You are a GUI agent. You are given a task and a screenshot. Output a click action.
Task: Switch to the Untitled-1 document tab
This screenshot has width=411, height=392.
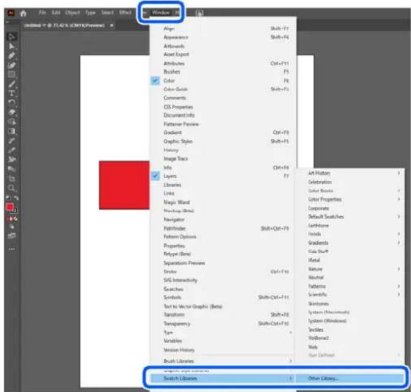pos(64,26)
